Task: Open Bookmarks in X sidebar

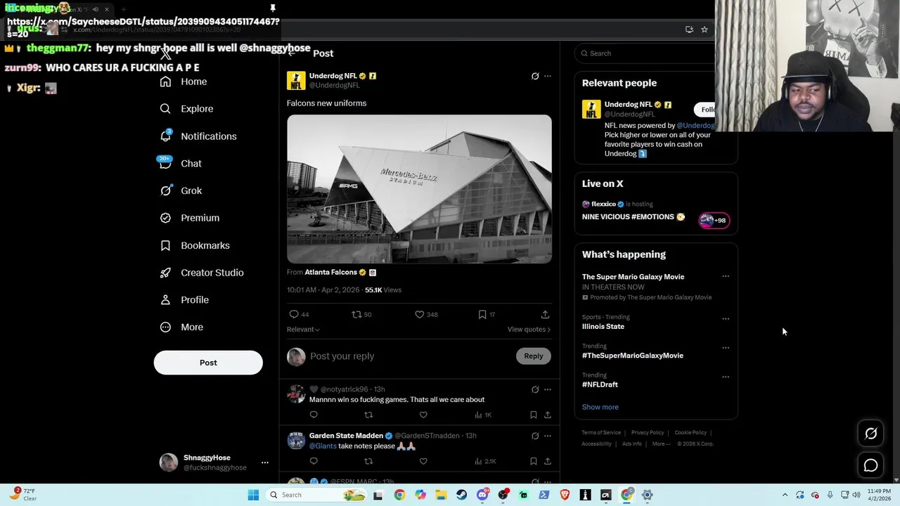Action: [x=195, y=245]
